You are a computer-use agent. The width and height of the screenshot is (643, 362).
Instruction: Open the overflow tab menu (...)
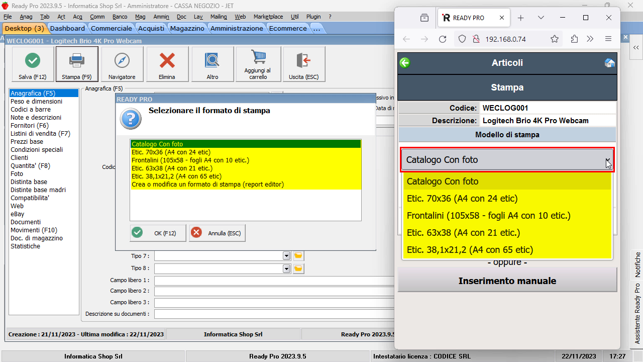[316, 29]
